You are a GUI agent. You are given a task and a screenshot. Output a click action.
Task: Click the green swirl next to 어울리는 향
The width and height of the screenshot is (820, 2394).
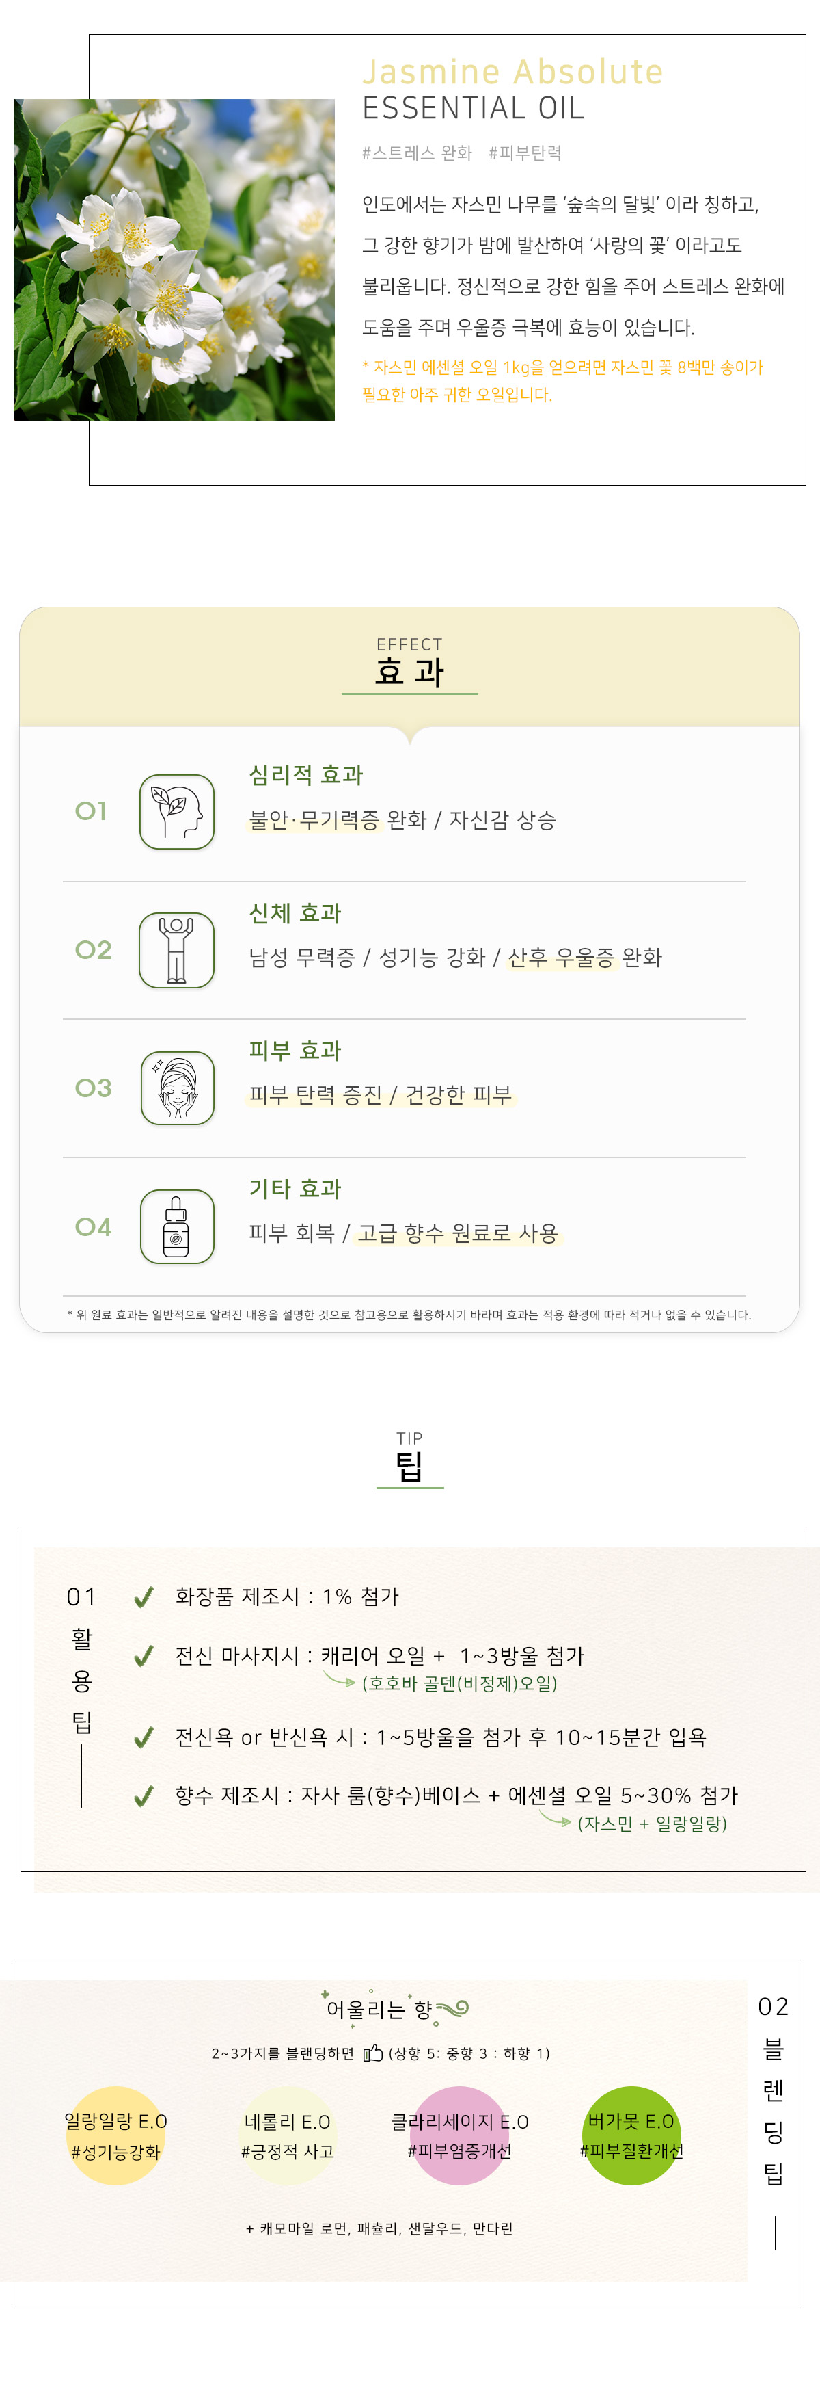coord(452,2010)
